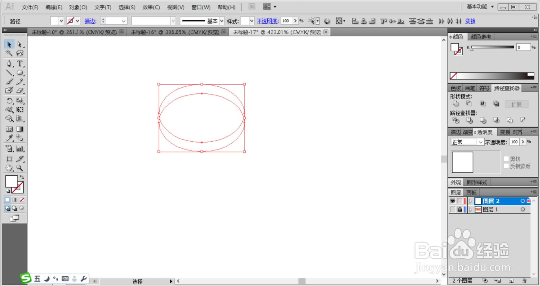Open the brush definition 基本 dropdown

pyautogui.click(x=222, y=21)
